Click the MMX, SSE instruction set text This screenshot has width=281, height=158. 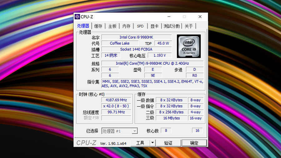(152, 84)
